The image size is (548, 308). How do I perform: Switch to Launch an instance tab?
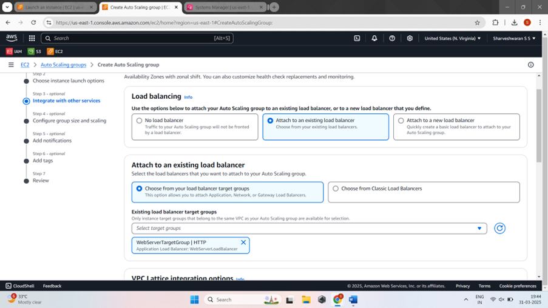coord(55,7)
